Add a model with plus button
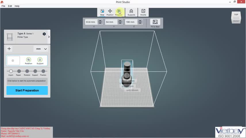 [x=9, y=49]
